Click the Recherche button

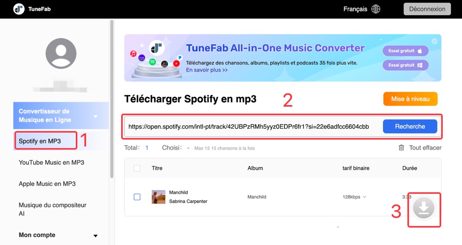410,126
